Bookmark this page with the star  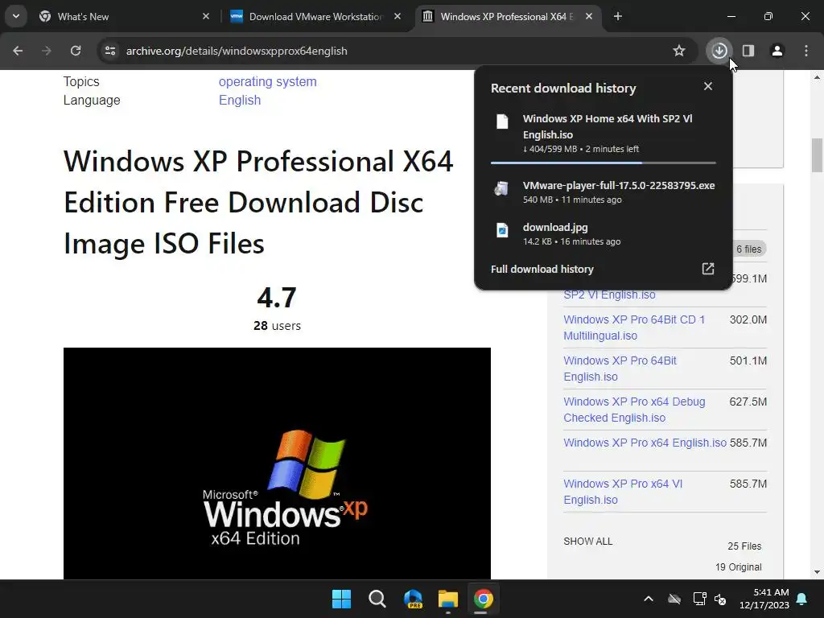point(679,51)
